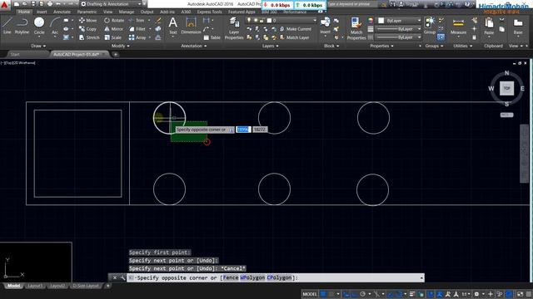Expand the Draw panel

tap(38, 46)
